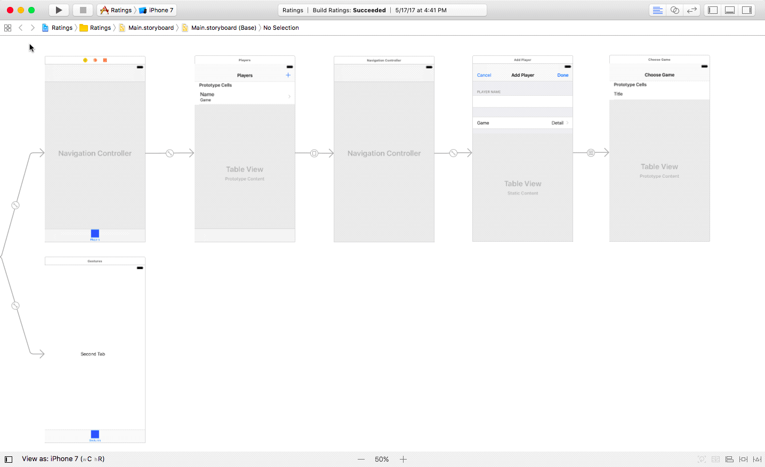
Task: Open the 50% zoom level menu
Action: pos(382,459)
